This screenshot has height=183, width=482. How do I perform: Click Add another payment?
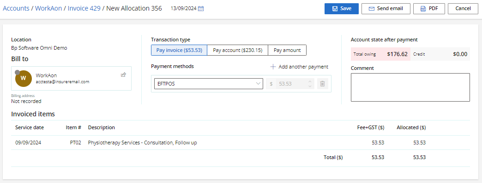tap(299, 67)
